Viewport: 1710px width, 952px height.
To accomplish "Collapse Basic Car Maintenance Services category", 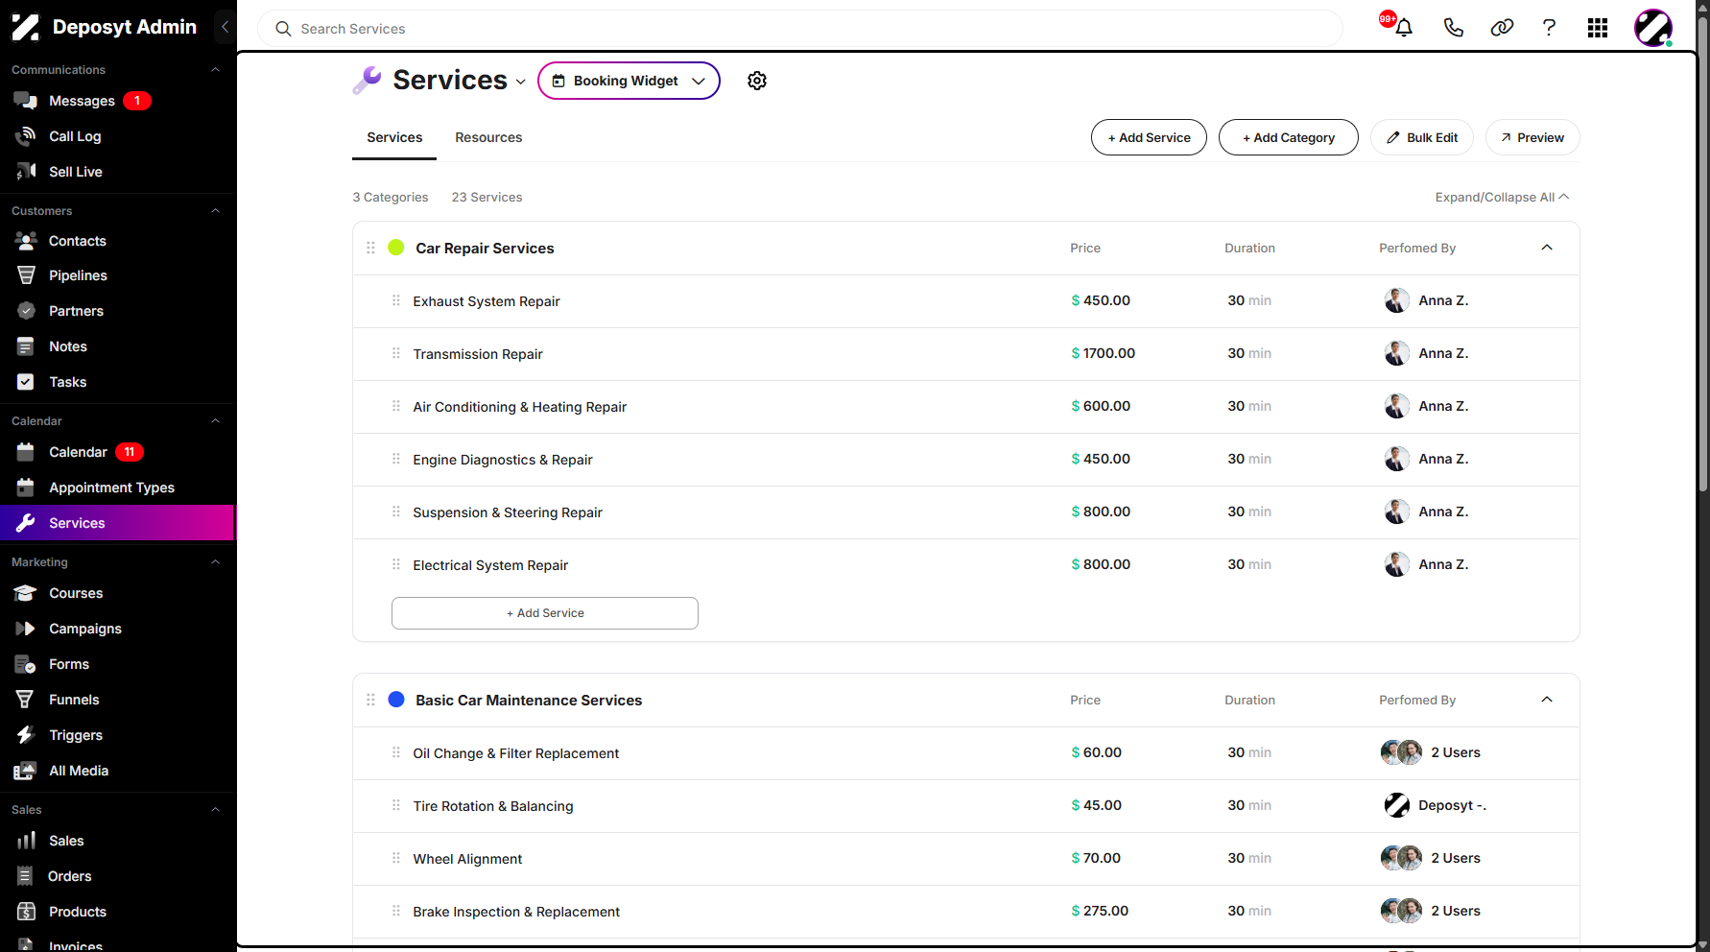I will point(1547,700).
